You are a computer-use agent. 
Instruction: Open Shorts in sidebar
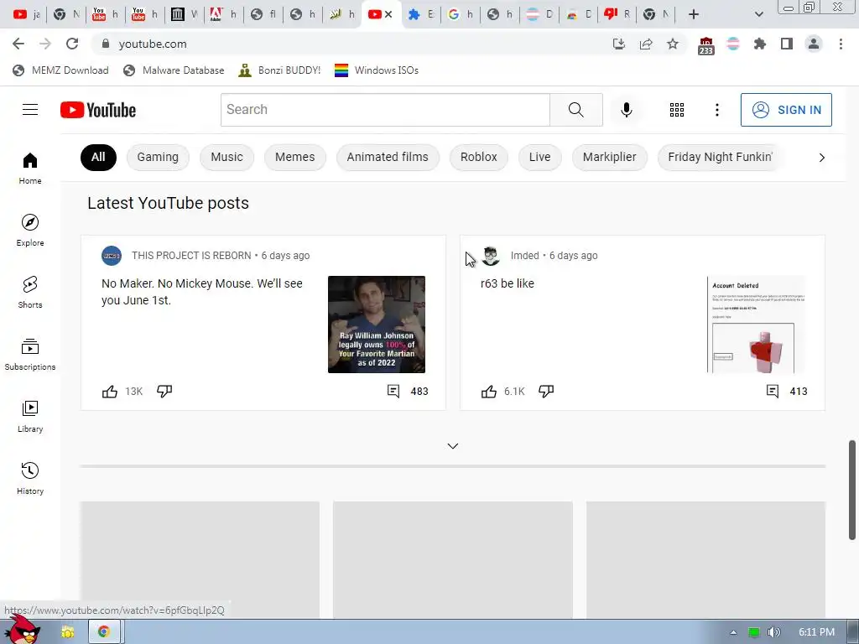click(30, 292)
